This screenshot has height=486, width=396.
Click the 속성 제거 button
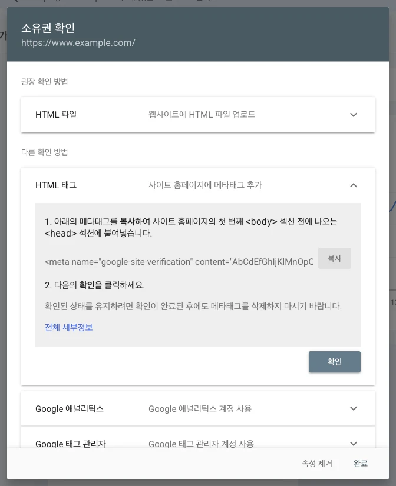(317, 464)
